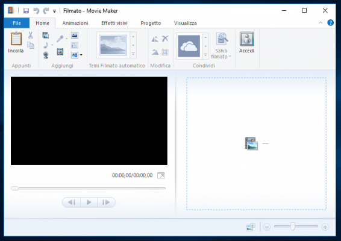
Task: Click the redo arrow in title bar
Action: [x=46, y=10]
